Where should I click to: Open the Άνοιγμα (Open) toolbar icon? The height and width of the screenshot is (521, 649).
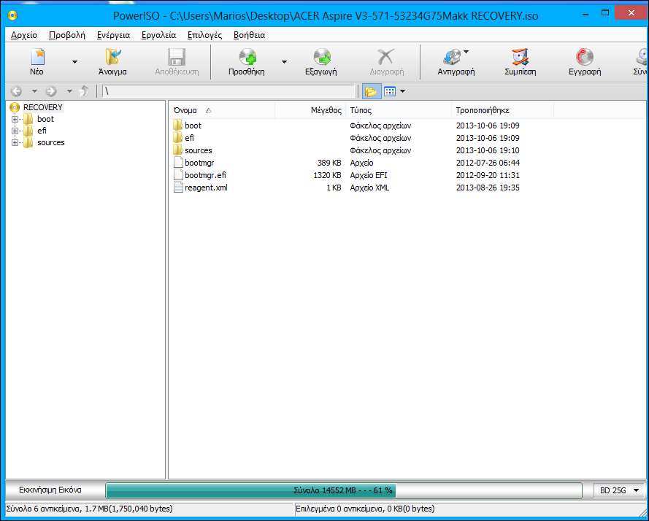[x=112, y=57]
